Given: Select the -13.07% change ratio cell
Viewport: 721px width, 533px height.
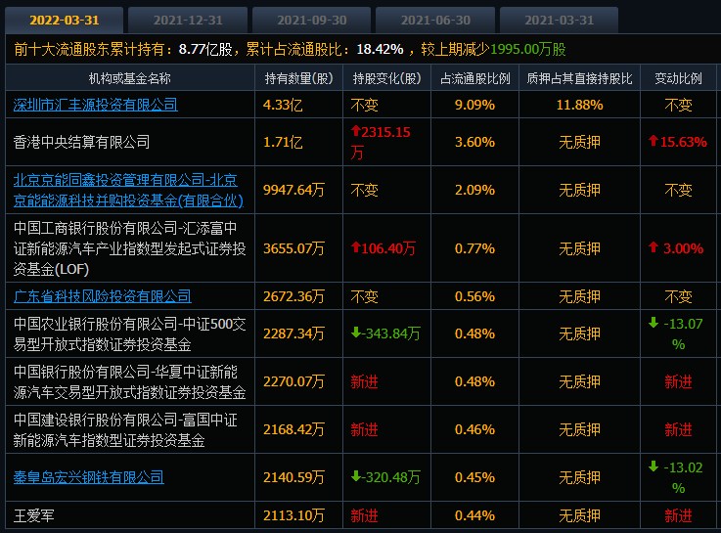Looking at the screenshot, I should pos(676,333).
